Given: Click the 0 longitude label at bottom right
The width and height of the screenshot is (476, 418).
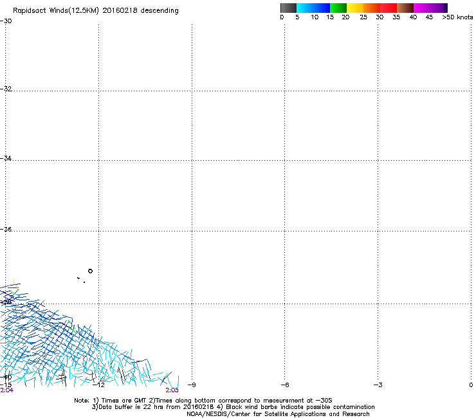Looking at the screenshot, I should coord(471,385).
